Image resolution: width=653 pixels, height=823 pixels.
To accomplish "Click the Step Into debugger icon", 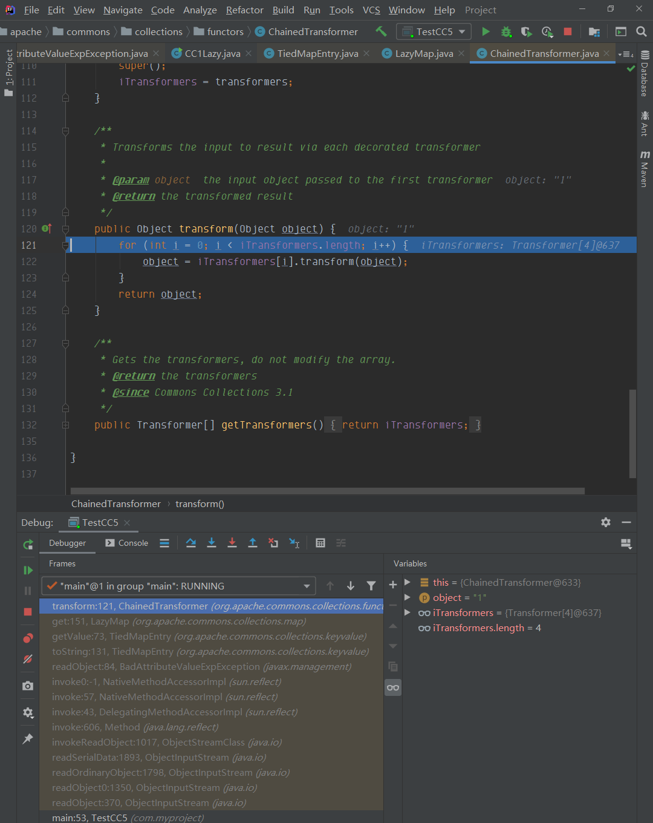I will (x=212, y=543).
